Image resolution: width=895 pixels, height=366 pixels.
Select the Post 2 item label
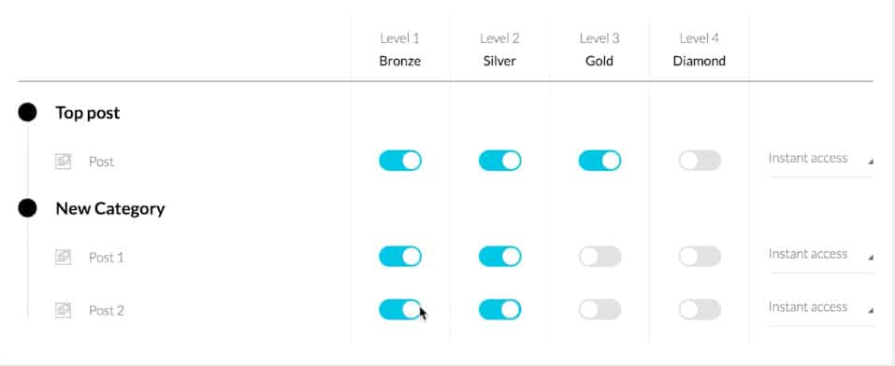point(107,311)
